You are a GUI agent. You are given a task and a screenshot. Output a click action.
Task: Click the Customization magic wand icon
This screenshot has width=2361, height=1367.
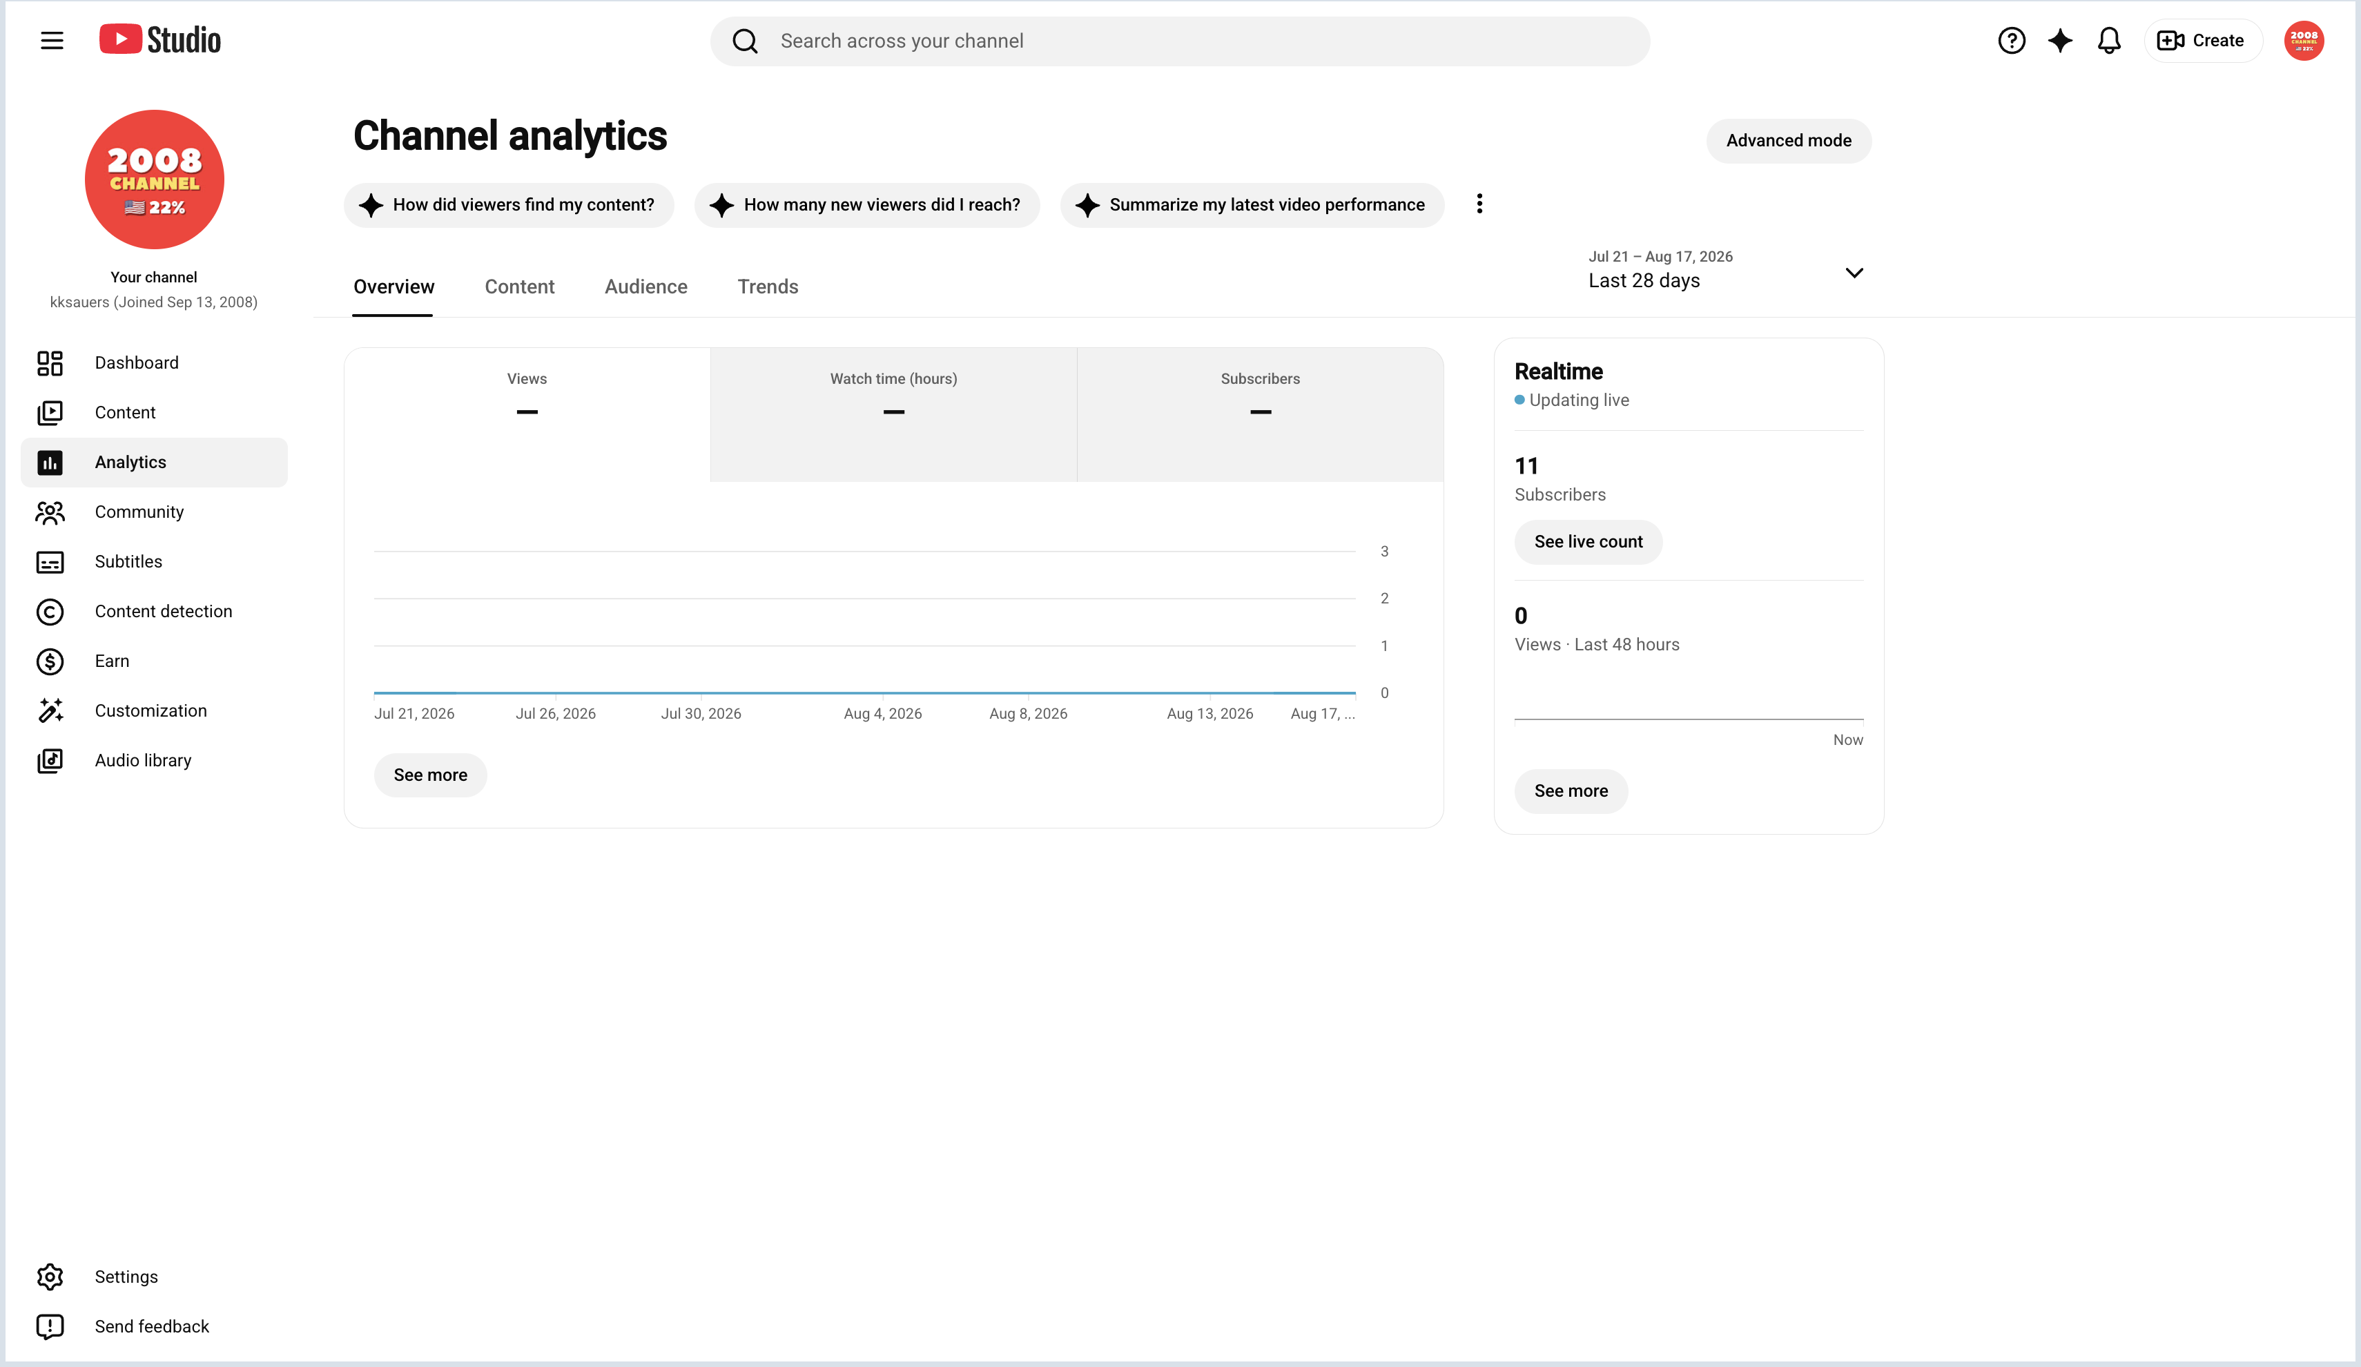pos(50,710)
